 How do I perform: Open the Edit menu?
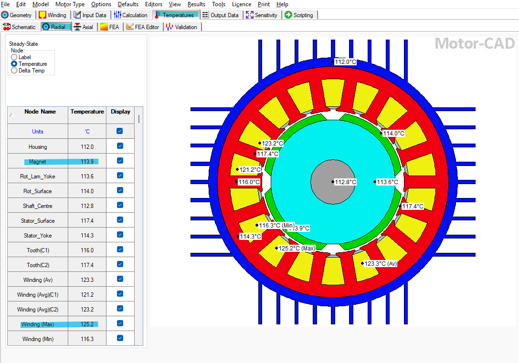21,4
